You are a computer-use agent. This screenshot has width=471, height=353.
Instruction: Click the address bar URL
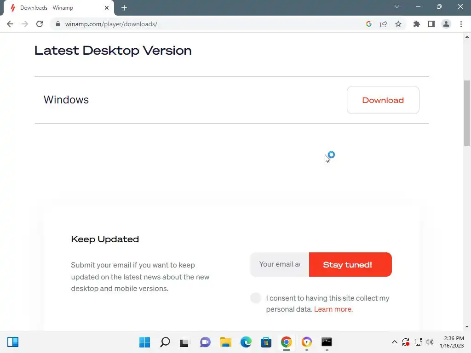pyautogui.click(x=111, y=24)
